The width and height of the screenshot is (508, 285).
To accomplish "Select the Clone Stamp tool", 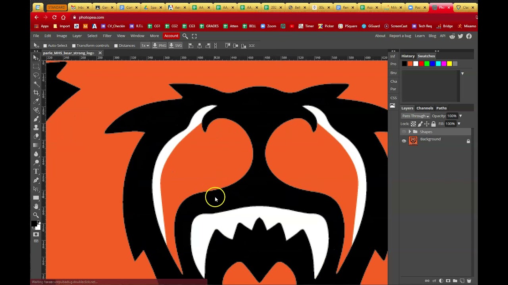I will pos(36,127).
